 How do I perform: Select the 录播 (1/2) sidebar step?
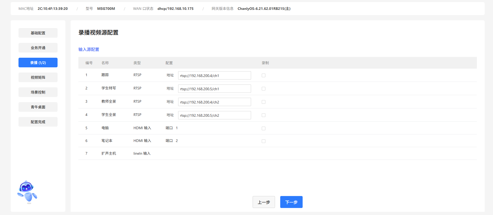38,63
